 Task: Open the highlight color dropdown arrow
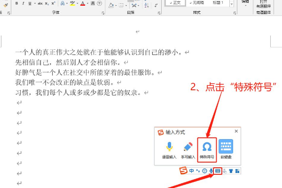coord(78,3)
